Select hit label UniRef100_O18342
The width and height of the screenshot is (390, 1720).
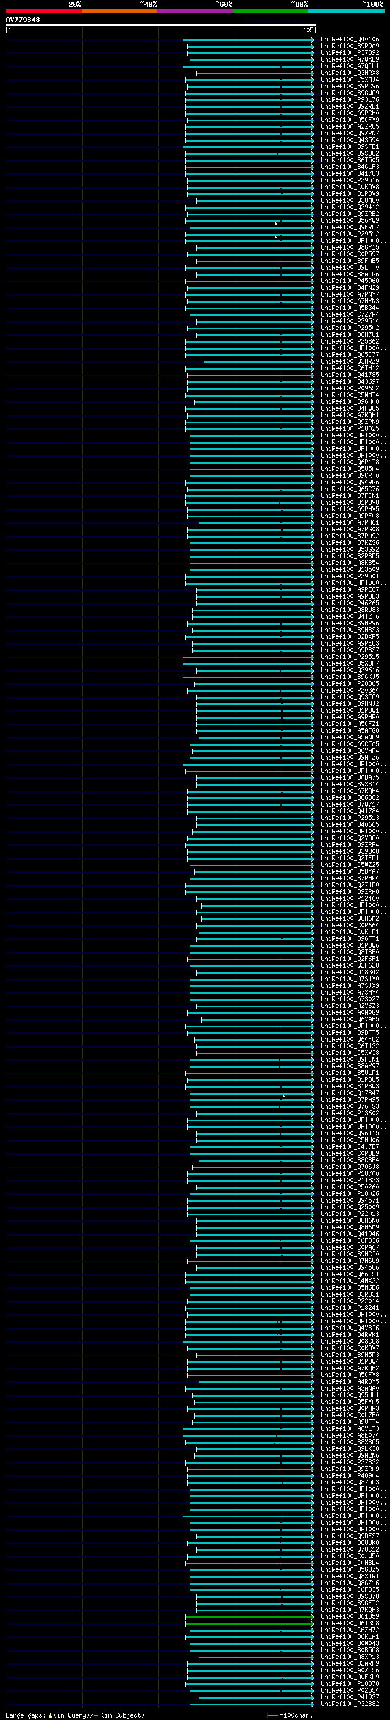coord(349,972)
